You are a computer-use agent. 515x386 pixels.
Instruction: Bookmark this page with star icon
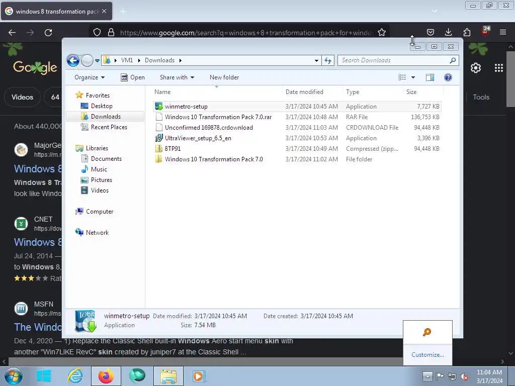pyautogui.click(x=381, y=33)
